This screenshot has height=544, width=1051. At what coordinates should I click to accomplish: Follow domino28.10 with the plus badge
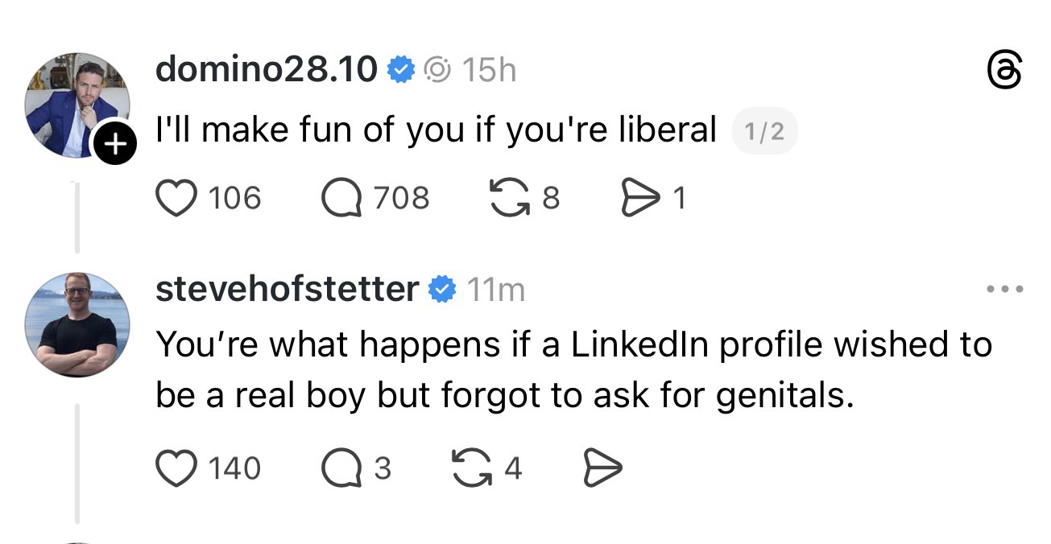tap(115, 145)
